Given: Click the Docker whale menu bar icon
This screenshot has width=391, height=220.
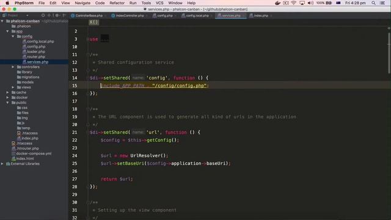Looking at the screenshot, I should (277, 3).
